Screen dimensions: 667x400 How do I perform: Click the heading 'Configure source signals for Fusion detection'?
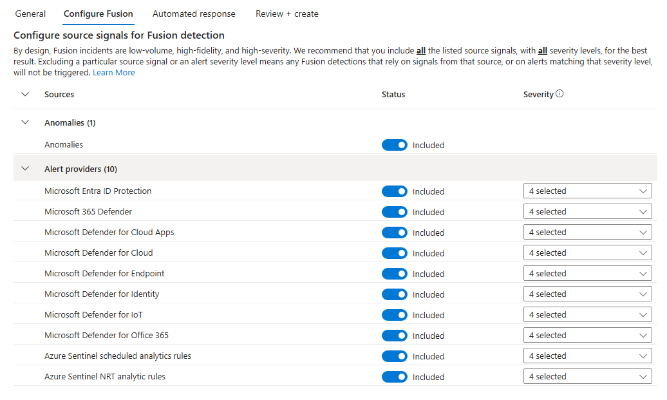[x=119, y=35]
